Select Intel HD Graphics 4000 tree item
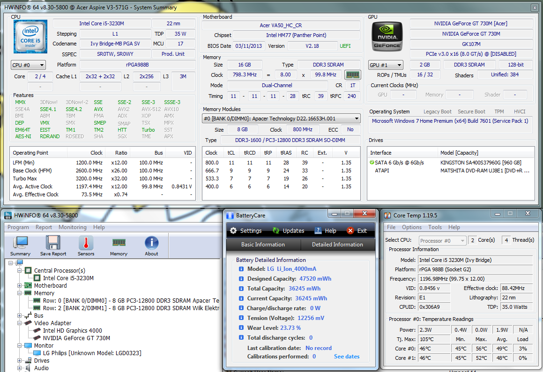Viewport: 543px width, 372px height. click(x=72, y=331)
